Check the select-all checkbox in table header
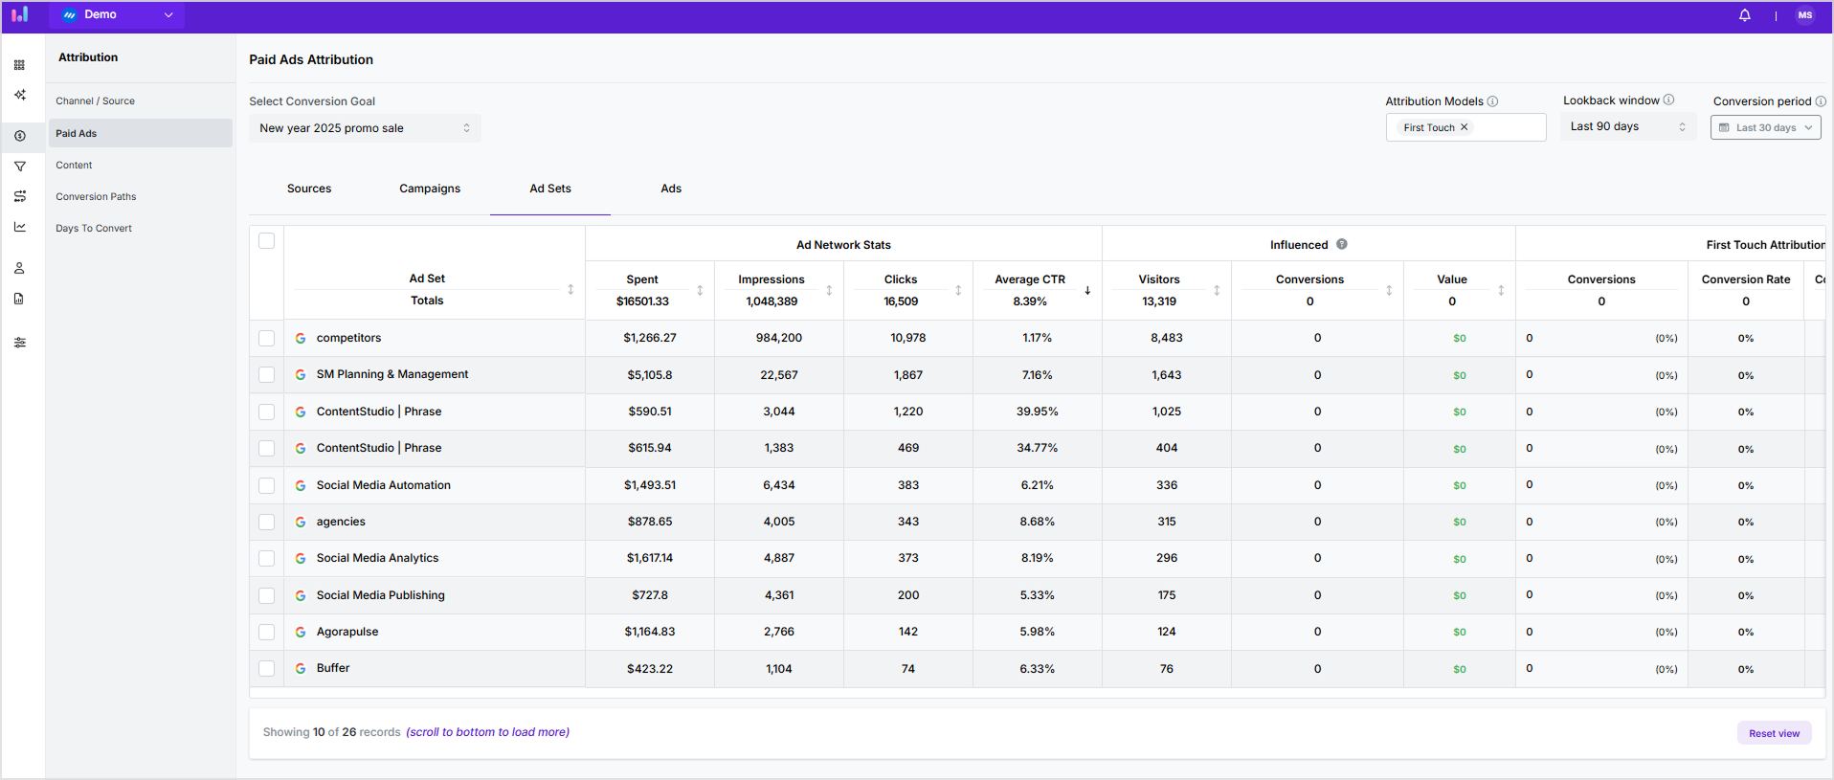This screenshot has width=1834, height=780. 267,241
